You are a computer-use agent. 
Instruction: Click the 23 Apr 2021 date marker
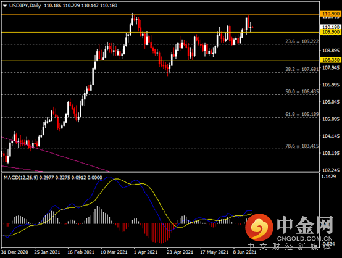point(180,252)
